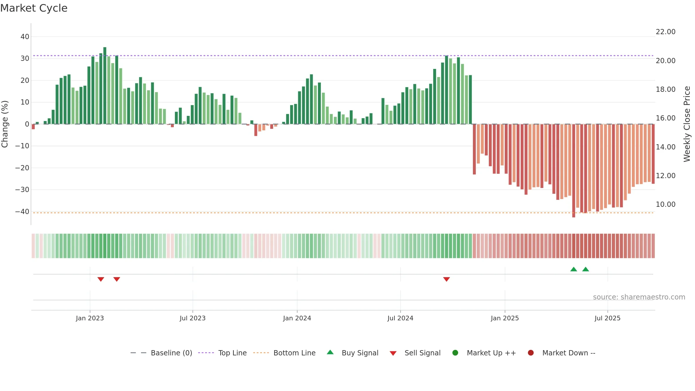Click the 10.00 price tick on the right axis
The image size is (695, 391).
click(x=666, y=204)
